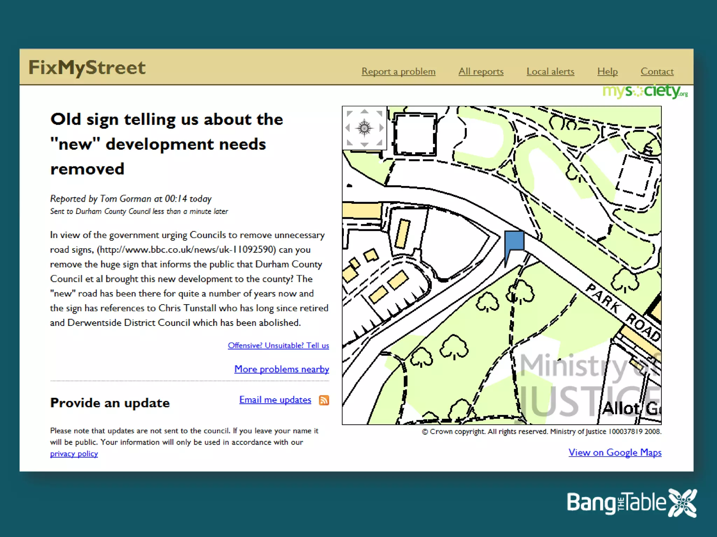Pan map diagonally to the north-west
This screenshot has height=537, width=717.
coord(349,113)
